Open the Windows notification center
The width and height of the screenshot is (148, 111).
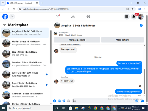(143, 108)
